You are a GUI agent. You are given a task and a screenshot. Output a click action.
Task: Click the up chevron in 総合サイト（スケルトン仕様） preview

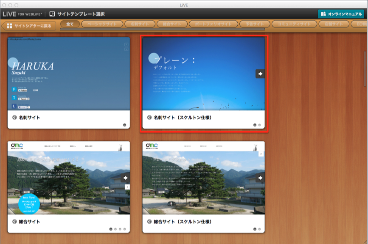tap(261, 154)
